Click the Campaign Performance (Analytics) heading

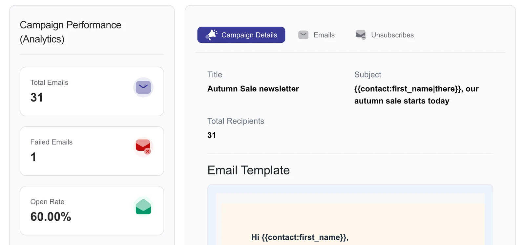coord(71,32)
